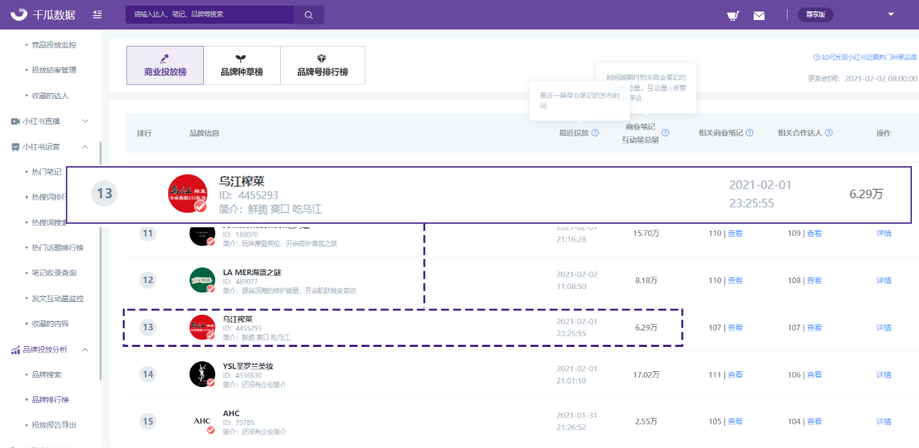Click help icon beside 相关合作达人
Screen dimensions: 919x448
829,133
